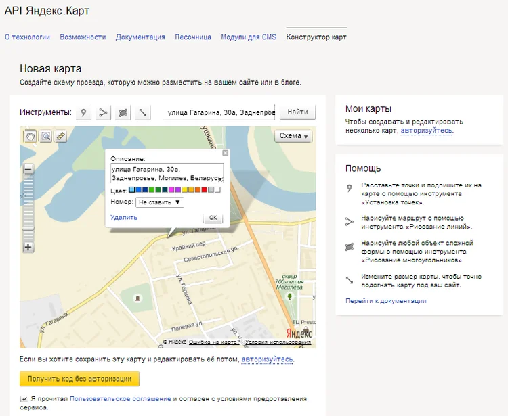Open the Модули для CMS tab
508x416 pixels.
tap(249, 37)
